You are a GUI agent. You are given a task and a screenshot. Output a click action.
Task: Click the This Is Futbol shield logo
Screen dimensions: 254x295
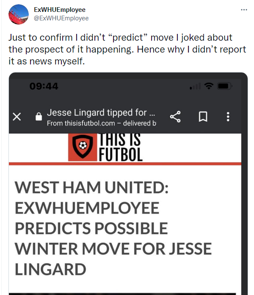coord(83,147)
